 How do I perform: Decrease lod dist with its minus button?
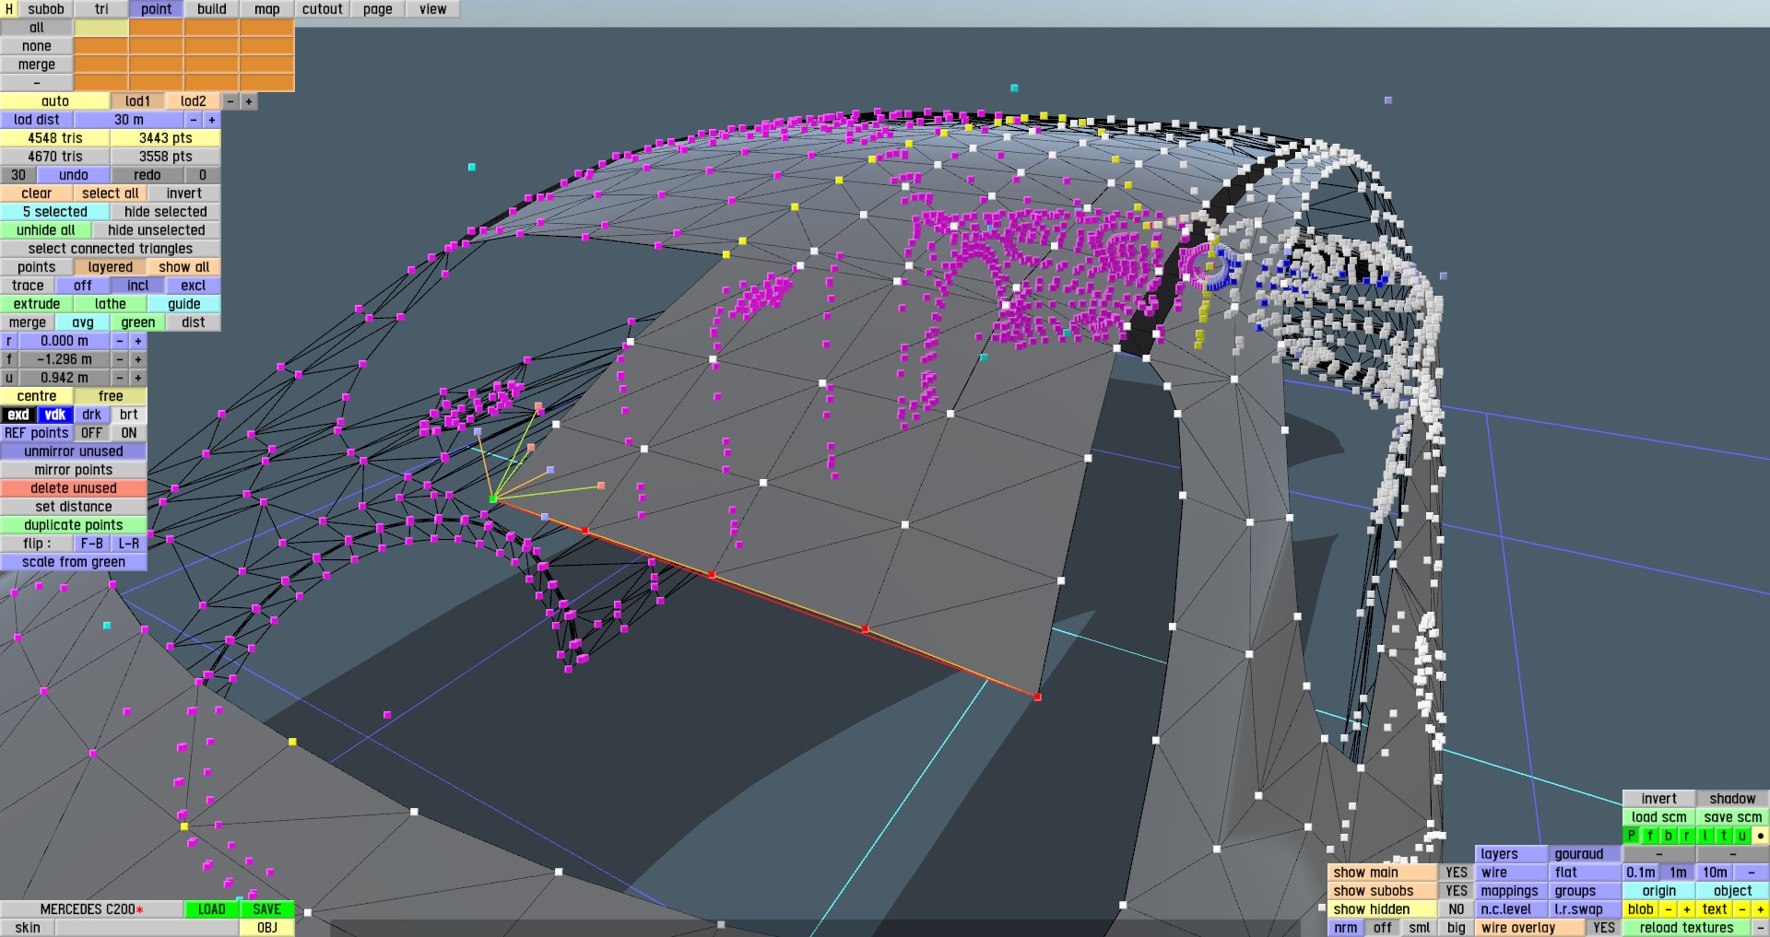[194, 120]
